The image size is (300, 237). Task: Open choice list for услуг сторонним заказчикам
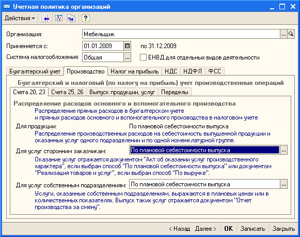[283, 150]
